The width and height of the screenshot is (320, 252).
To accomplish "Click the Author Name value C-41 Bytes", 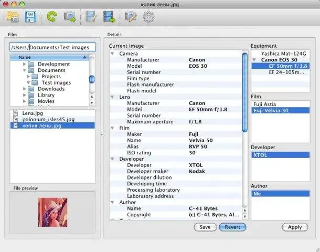I will point(203,208).
